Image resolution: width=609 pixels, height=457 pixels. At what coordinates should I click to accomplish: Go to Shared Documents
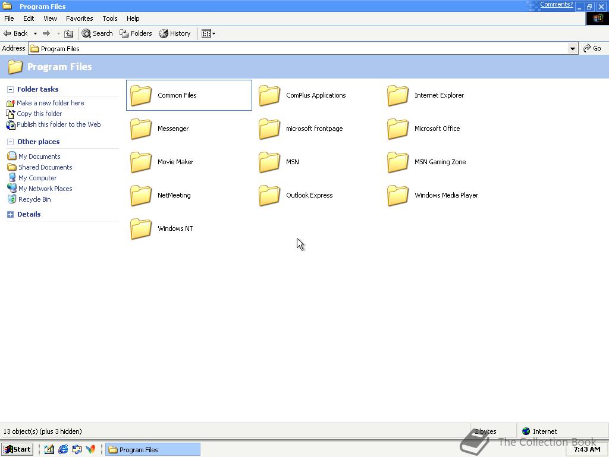[45, 167]
